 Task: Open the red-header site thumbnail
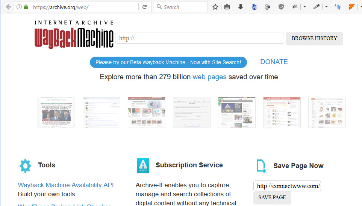tap(282, 112)
